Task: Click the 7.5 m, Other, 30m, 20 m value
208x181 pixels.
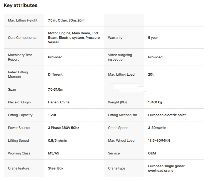Action: click(x=67, y=21)
